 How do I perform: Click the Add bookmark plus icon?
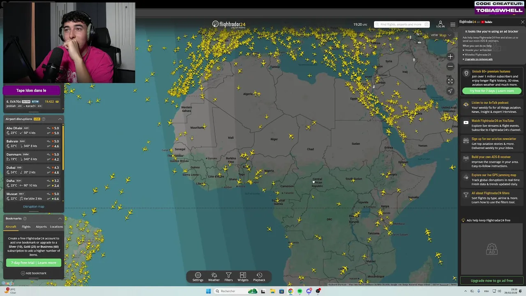23,273
